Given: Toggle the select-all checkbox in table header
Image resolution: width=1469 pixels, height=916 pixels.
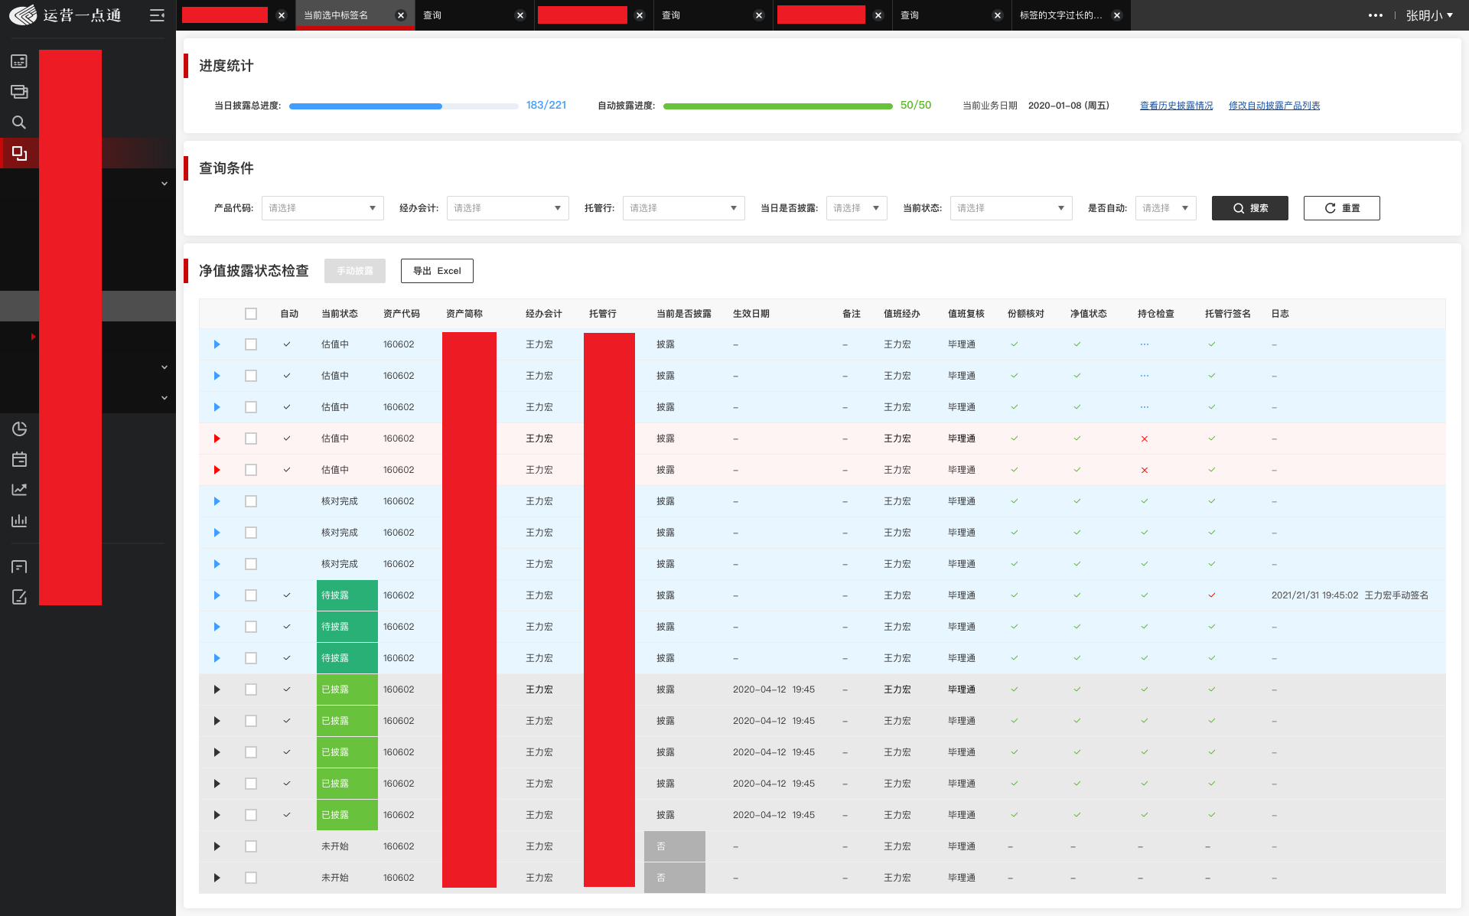Looking at the screenshot, I should 251,314.
